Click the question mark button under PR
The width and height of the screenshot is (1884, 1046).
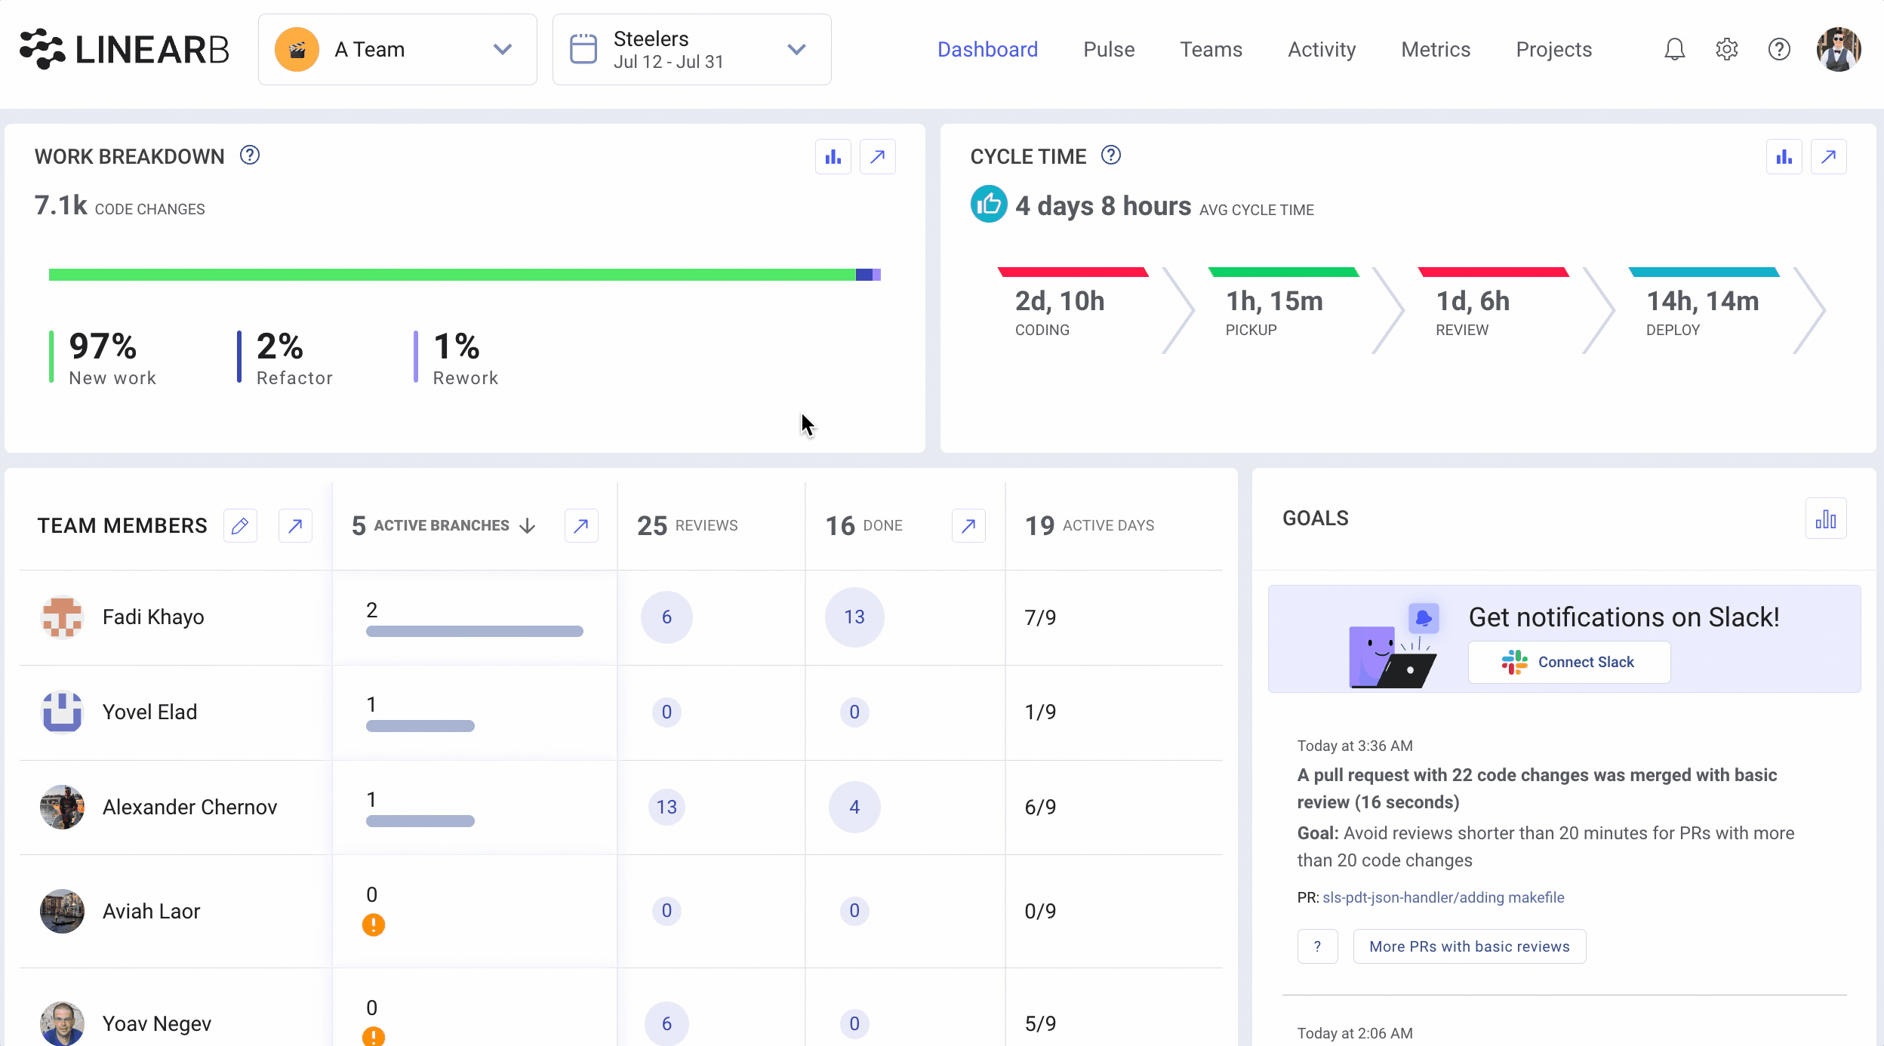click(x=1317, y=946)
